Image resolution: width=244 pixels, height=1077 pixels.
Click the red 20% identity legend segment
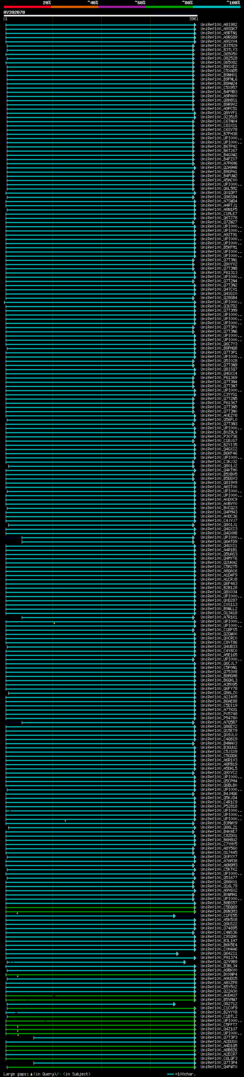coord(27,7)
